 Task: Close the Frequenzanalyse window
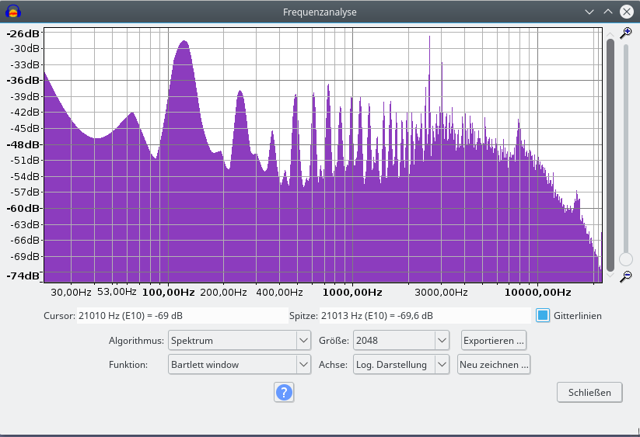[627, 12]
